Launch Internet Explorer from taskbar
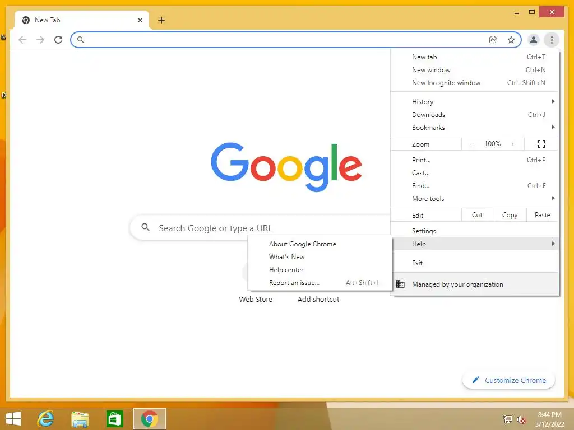 [x=46, y=419]
